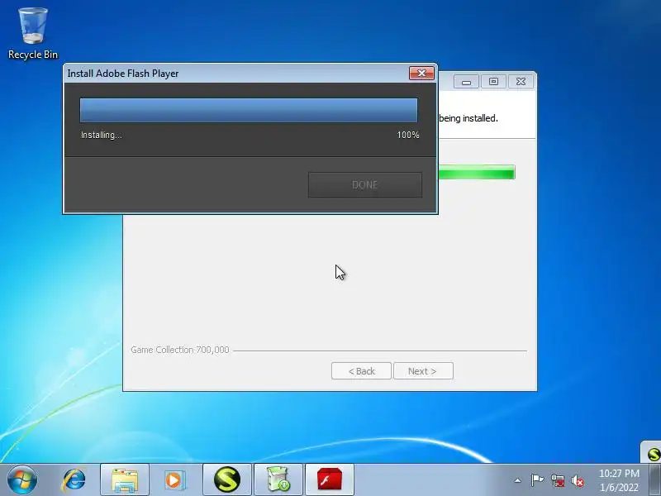661x496 pixels.
Task: Open the clock showing 10:27 PM
Action: coord(619,480)
